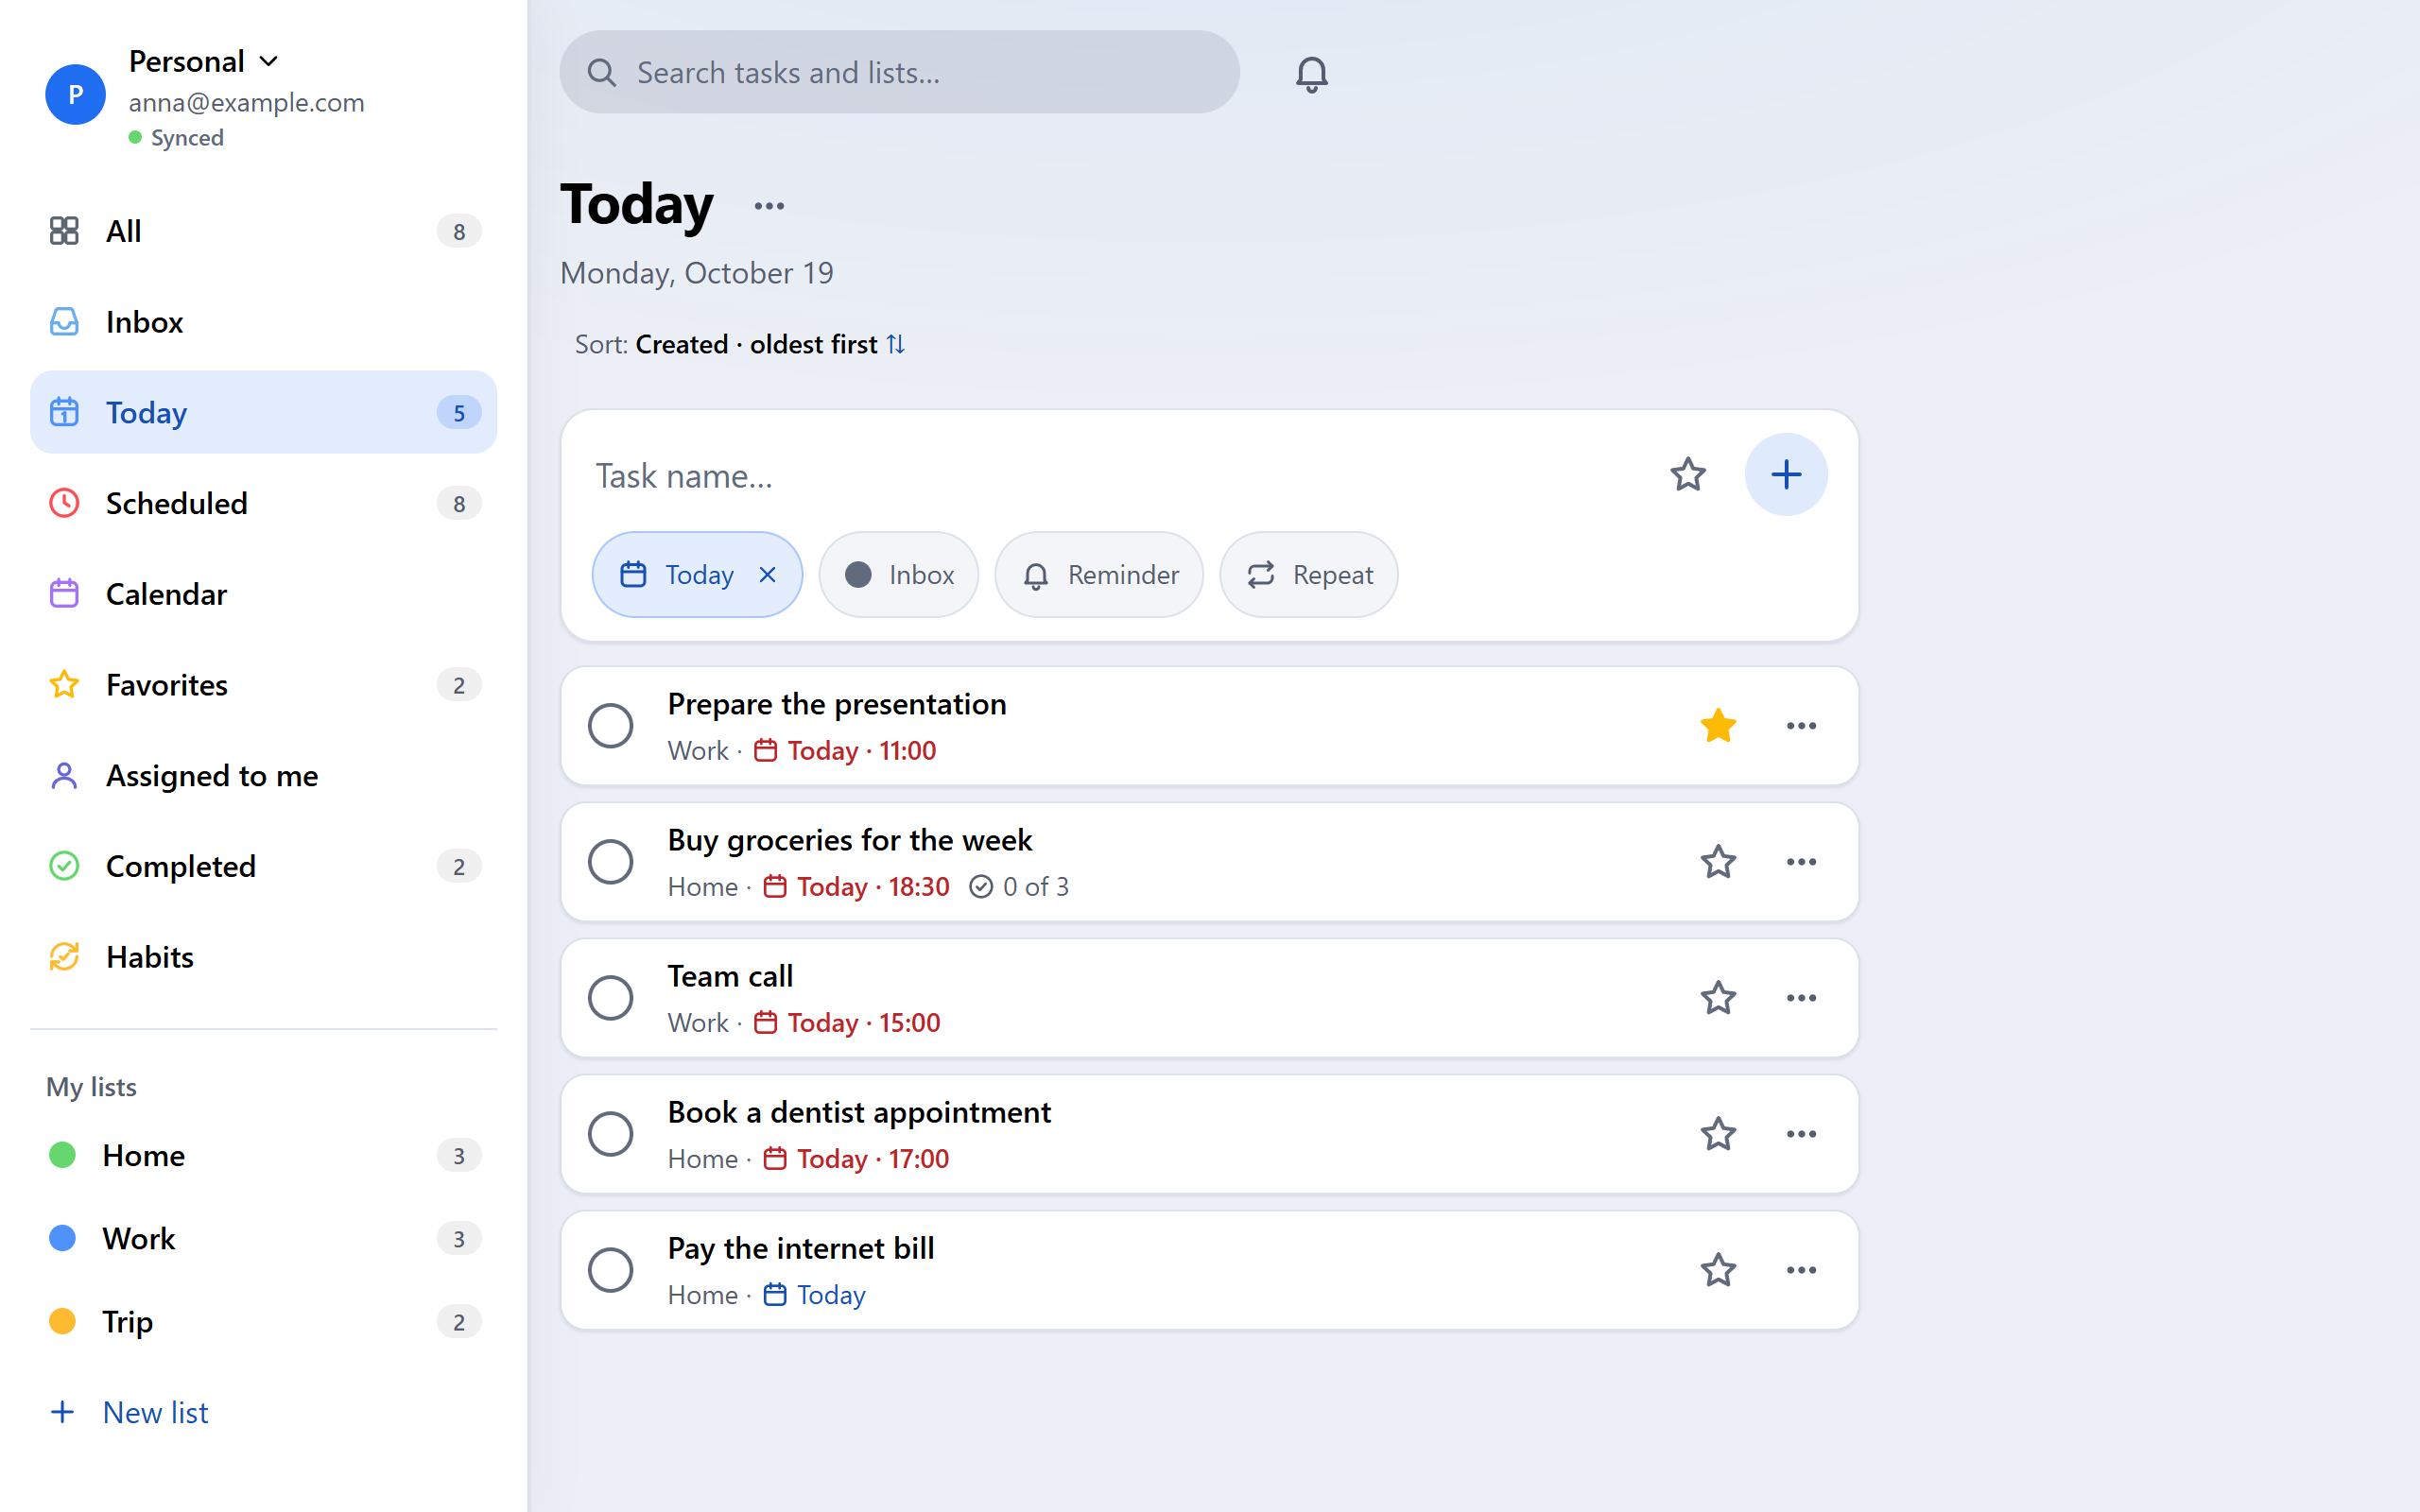The height and width of the screenshot is (1512, 2420).
Task: Open more options for Pay the internet bill
Action: click(x=1801, y=1270)
